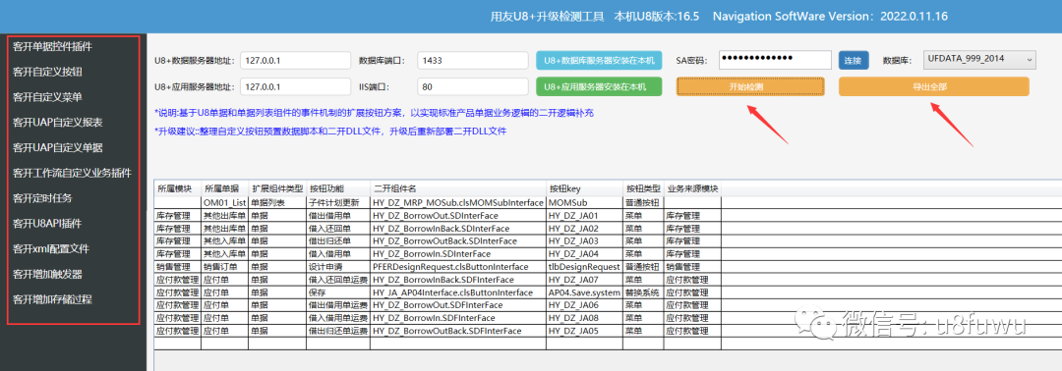Click the U8+数据服务器安装在本机 button
The width and height of the screenshot is (1062, 371).
point(599,60)
